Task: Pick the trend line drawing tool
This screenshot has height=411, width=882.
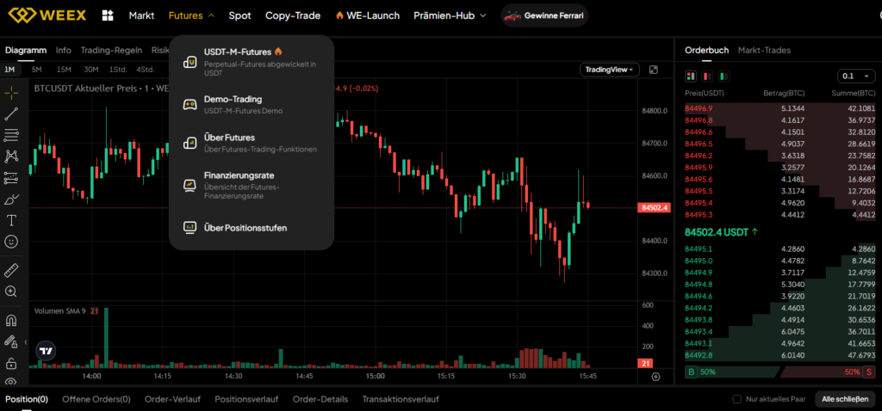Action: (11, 113)
